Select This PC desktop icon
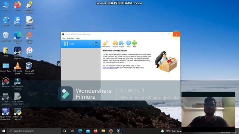This screenshot has height=134, width=239. [6, 6]
